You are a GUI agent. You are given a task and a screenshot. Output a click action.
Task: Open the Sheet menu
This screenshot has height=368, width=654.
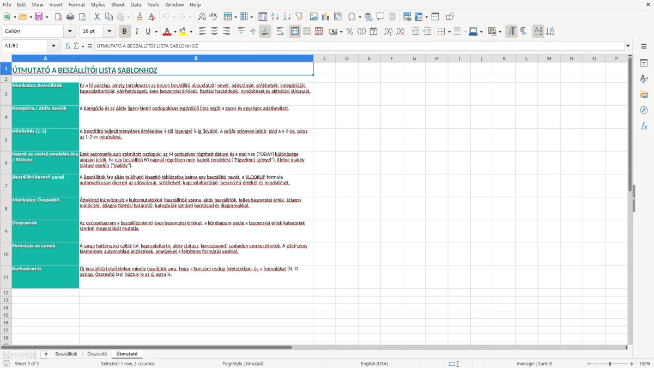tap(118, 4)
